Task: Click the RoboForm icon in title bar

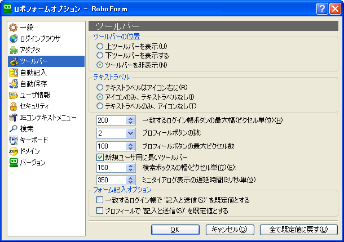Action: (x=8, y=9)
